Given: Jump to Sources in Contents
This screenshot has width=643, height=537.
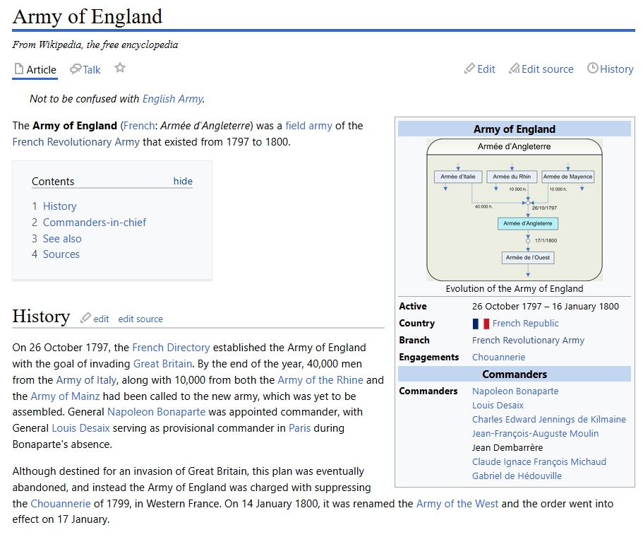Looking at the screenshot, I should click(x=61, y=254).
